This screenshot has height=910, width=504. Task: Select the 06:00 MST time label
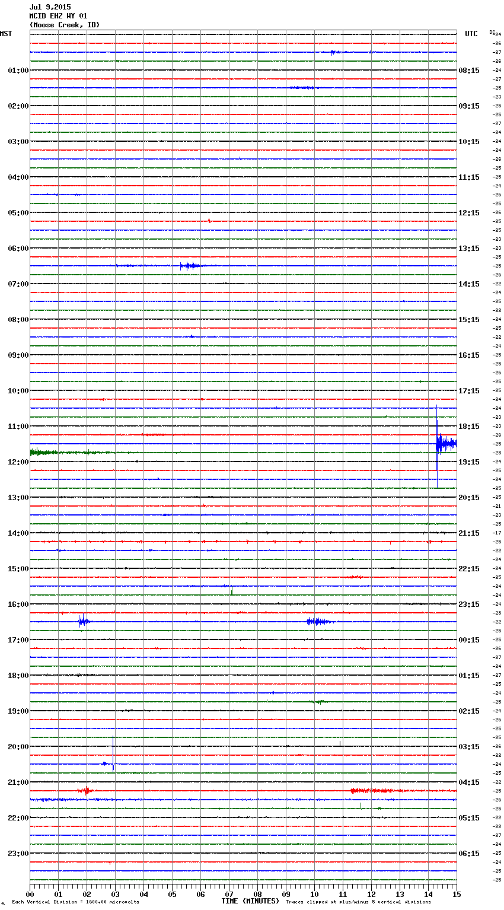pyautogui.click(x=18, y=249)
